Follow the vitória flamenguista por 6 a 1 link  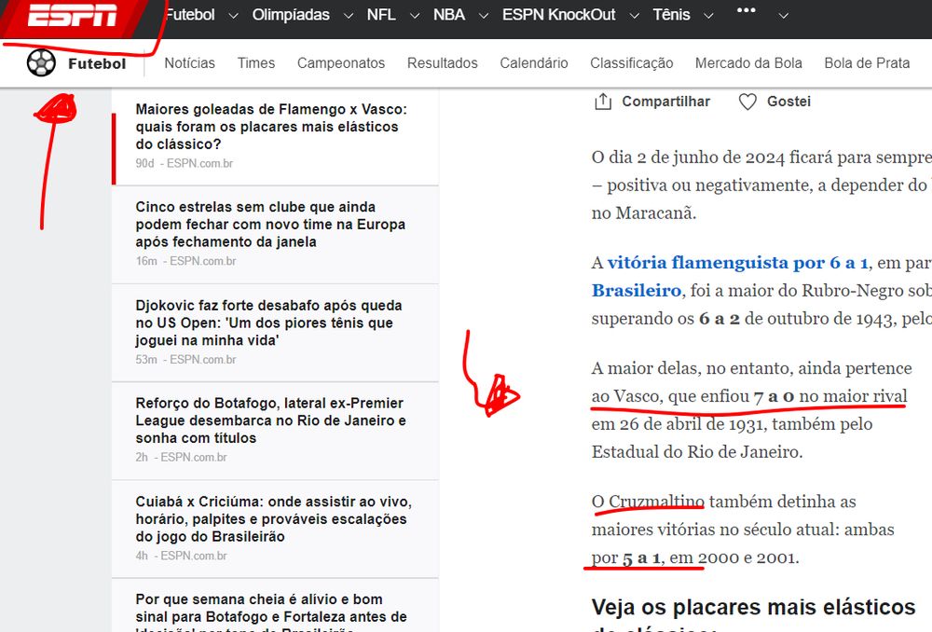pos(737,263)
